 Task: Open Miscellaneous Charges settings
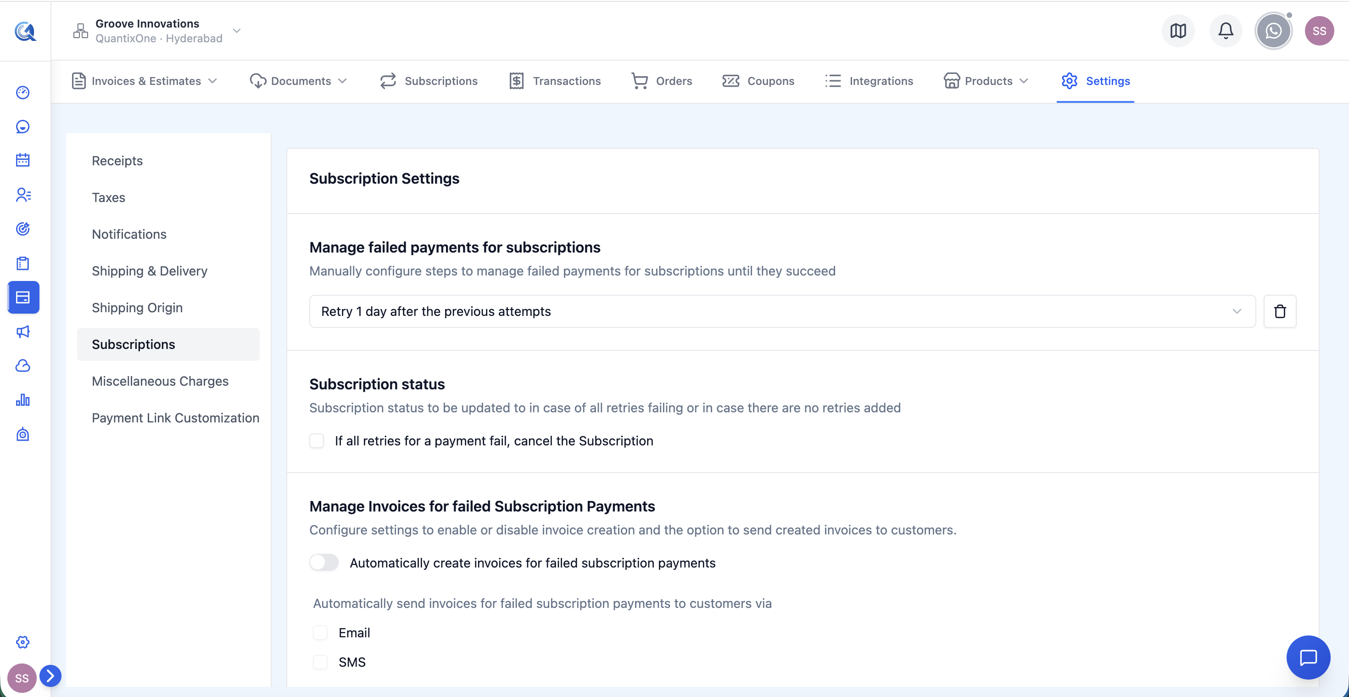[160, 381]
